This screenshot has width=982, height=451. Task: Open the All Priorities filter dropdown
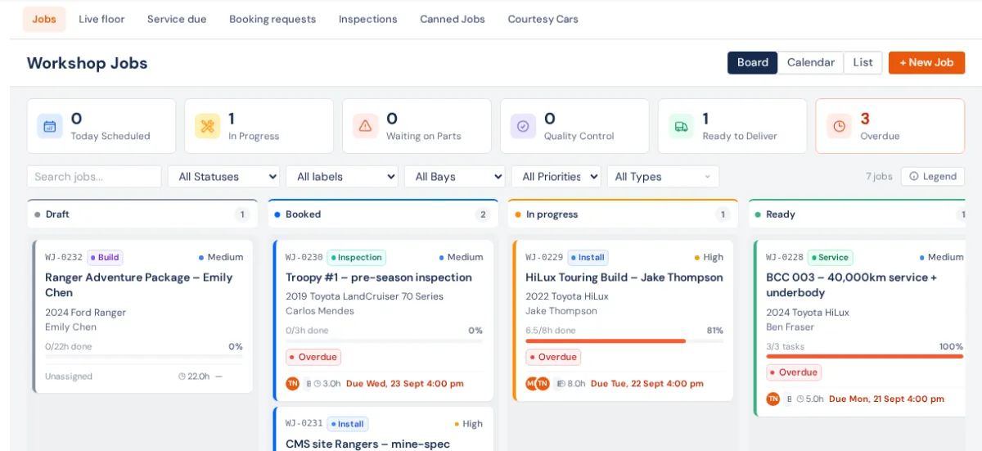[x=556, y=176]
